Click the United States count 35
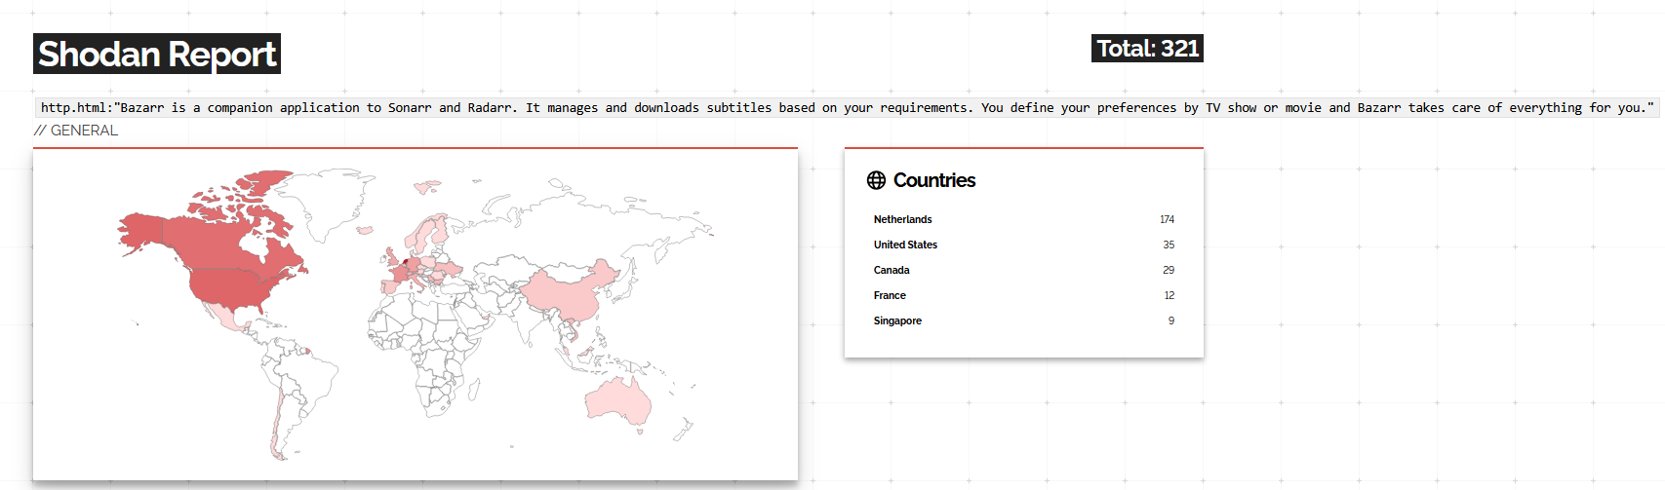This screenshot has width=1665, height=490. tap(1169, 245)
